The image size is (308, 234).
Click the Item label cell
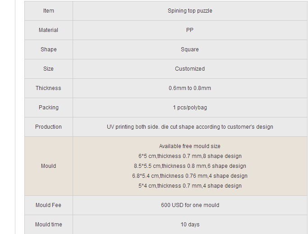[49, 11]
